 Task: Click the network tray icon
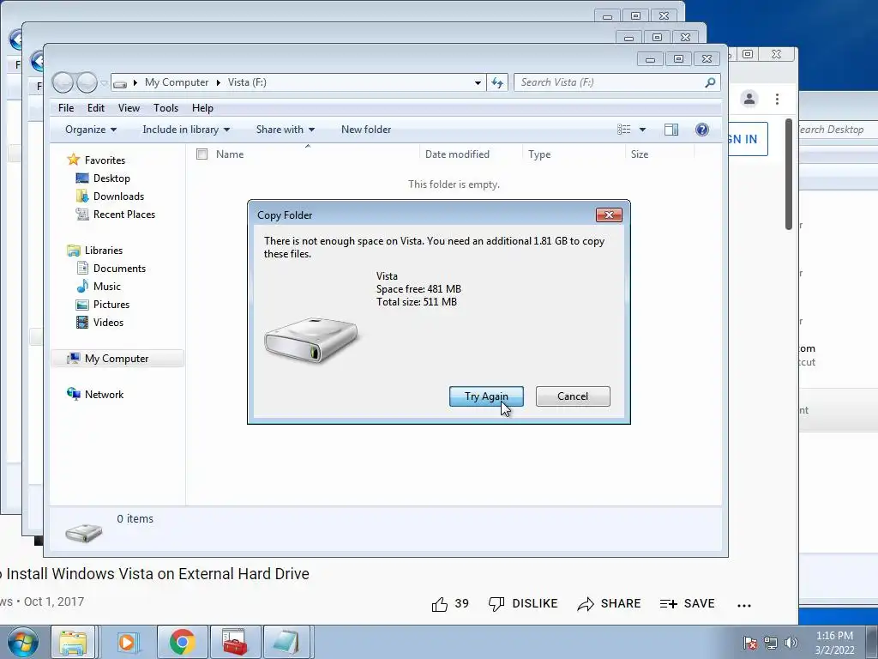[x=771, y=643]
